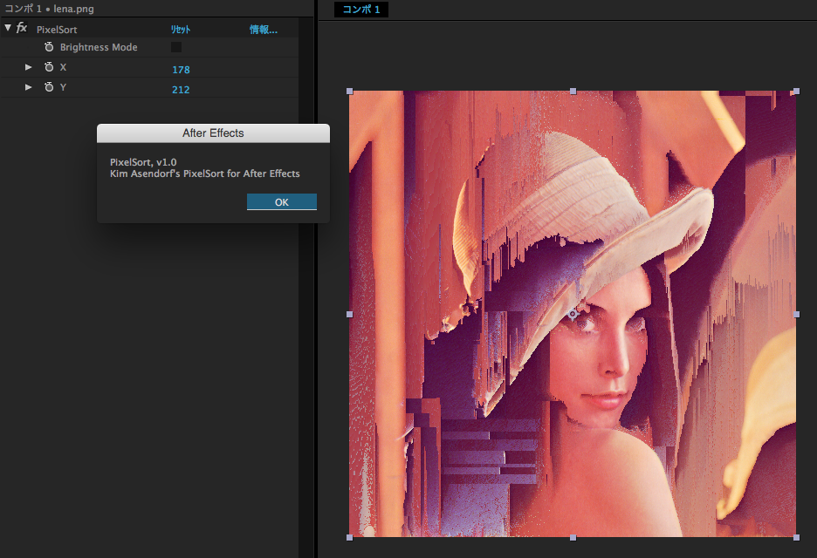The width and height of the screenshot is (817, 558).
Task: Expand the X property triangle
Action: [x=28, y=67]
